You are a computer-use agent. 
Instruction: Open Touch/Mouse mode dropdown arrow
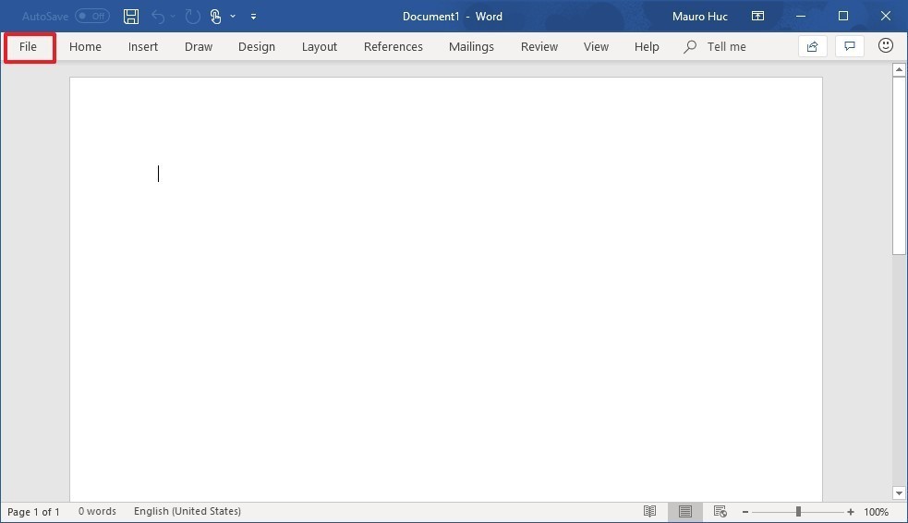(x=233, y=17)
